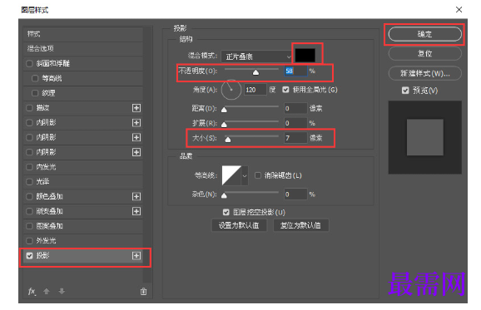Click the 距离 value input field
This screenshot has height=310, width=481.
pyautogui.click(x=295, y=108)
